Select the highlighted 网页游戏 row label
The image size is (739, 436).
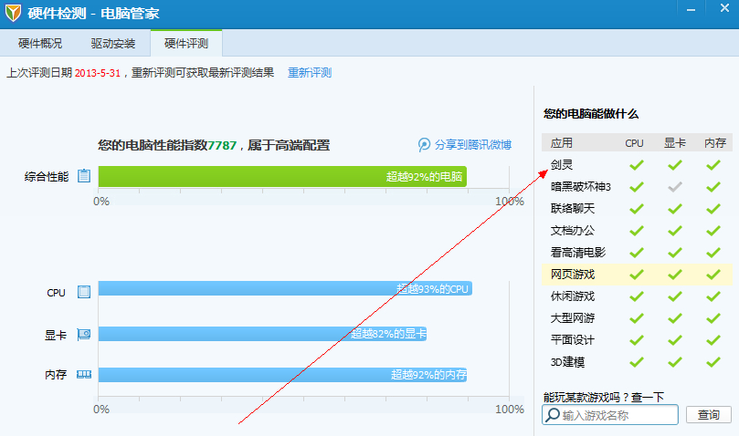pos(573,275)
